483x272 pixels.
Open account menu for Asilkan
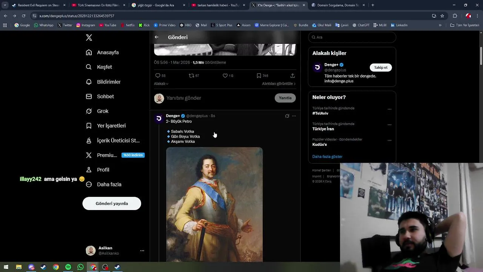point(142,250)
